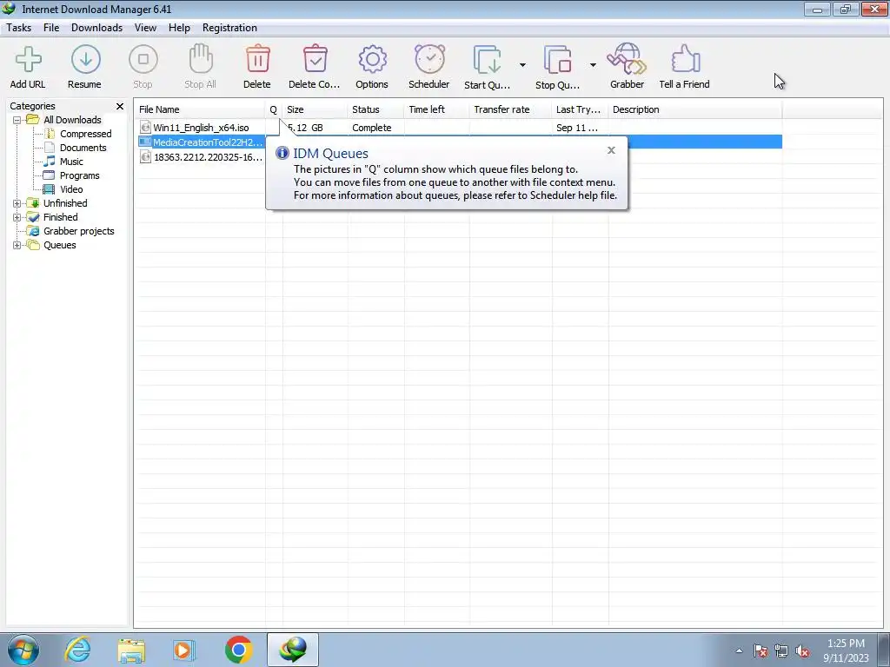
Task: Click the Add URL toolbar icon
Action: (x=28, y=60)
